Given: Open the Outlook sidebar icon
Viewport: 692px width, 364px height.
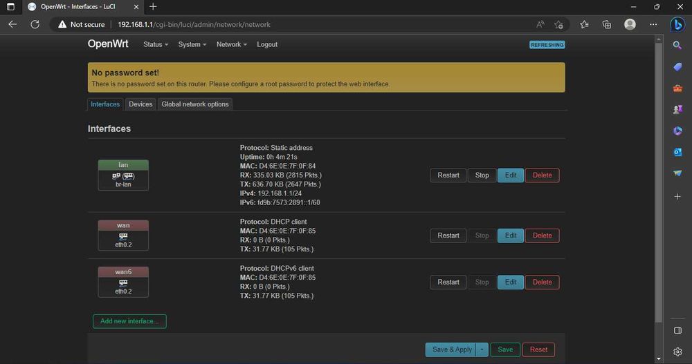Looking at the screenshot, I should 677,152.
